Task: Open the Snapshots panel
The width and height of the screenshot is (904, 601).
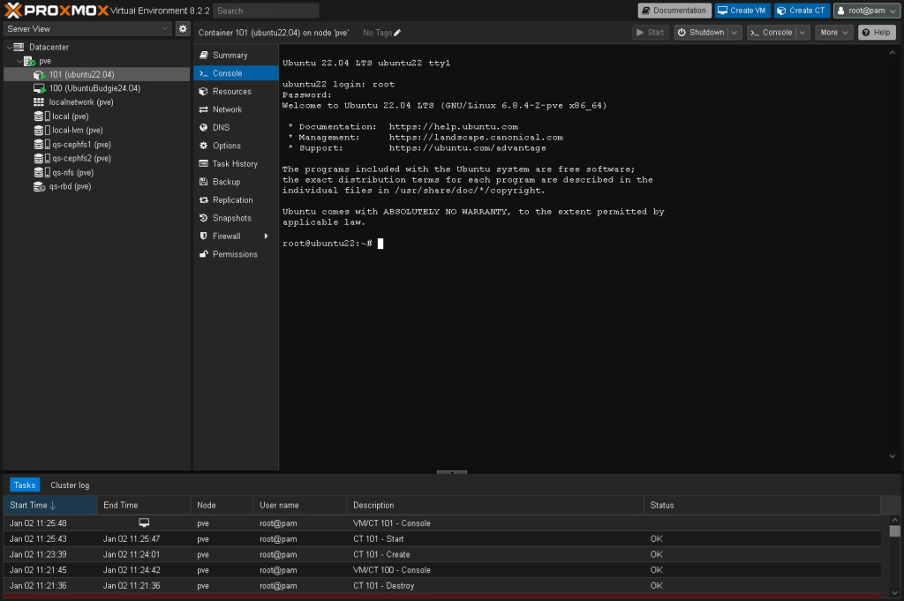Action: [x=231, y=218]
